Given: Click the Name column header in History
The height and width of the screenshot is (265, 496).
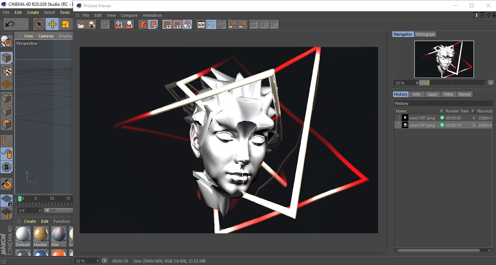Looking at the screenshot, I should (x=417, y=111).
